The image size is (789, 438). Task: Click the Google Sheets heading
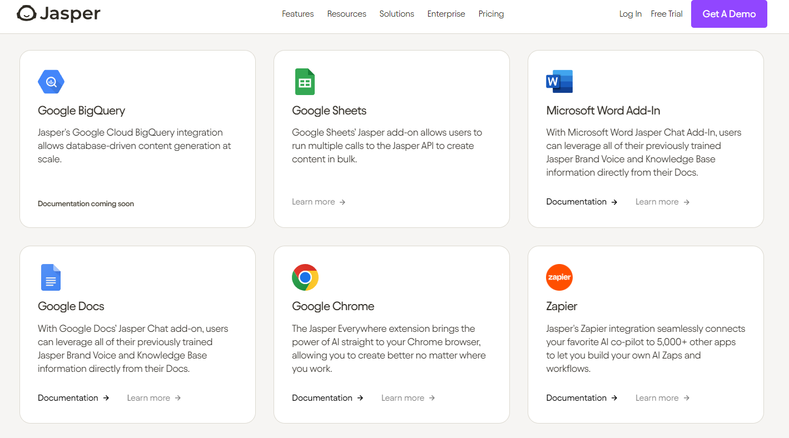pyautogui.click(x=329, y=111)
